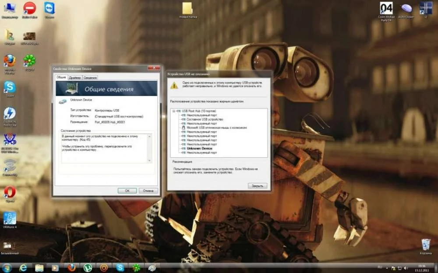Click the device status scrollbar down arrow
The width and height of the screenshot is (438, 273).
click(149, 160)
